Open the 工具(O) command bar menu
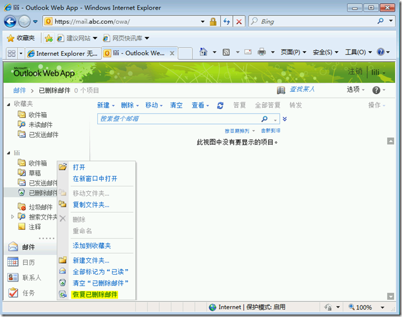Image resolution: width=402 pixels, height=317 pixels. (x=358, y=52)
